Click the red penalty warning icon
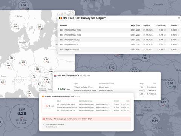Viewport: 181px width, 136px height. click(44, 119)
